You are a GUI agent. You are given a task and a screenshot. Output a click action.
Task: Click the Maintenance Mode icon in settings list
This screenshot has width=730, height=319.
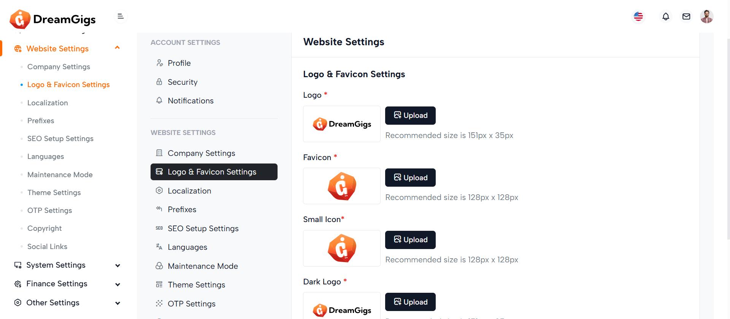coord(159,266)
